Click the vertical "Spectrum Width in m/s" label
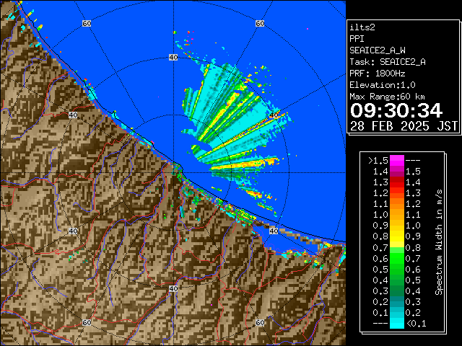 pyautogui.click(x=439, y=242)
